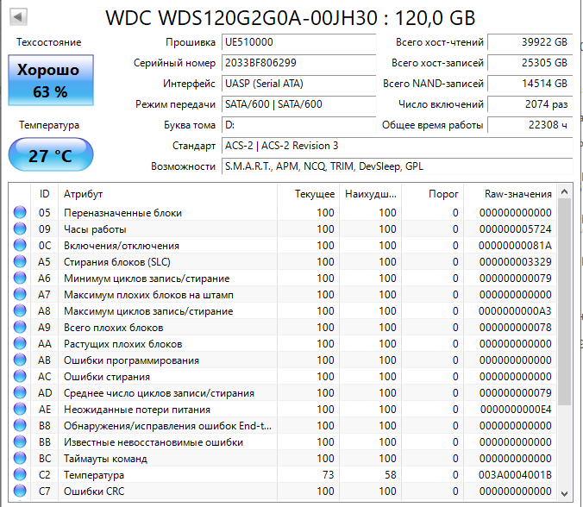Select raw value 000000000E4
The image size is (583, 507).
coord(516,410)
